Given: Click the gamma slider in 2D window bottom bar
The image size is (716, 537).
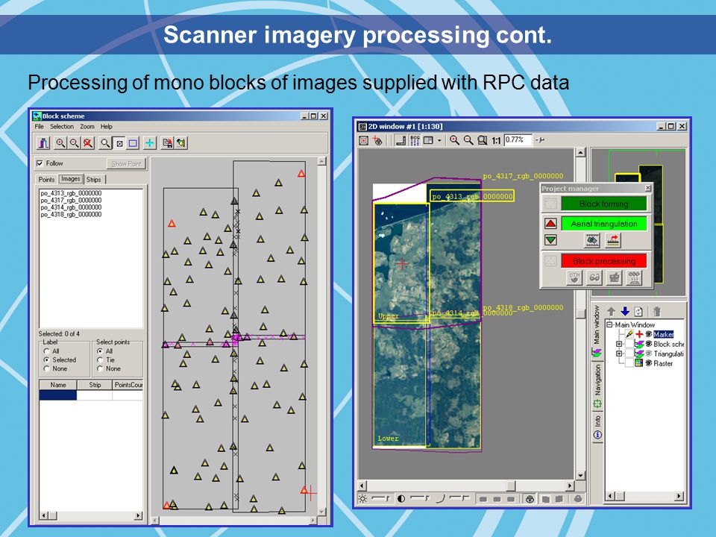Looking at the screenshot, I should [x=459, y=499].
